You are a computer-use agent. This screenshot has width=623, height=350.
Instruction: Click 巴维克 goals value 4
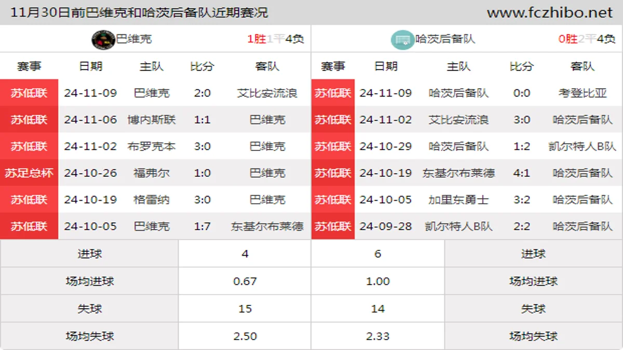pos(245,254)
